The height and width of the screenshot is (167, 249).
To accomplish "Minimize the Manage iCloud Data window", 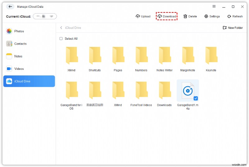I will (x=223, y=7).
